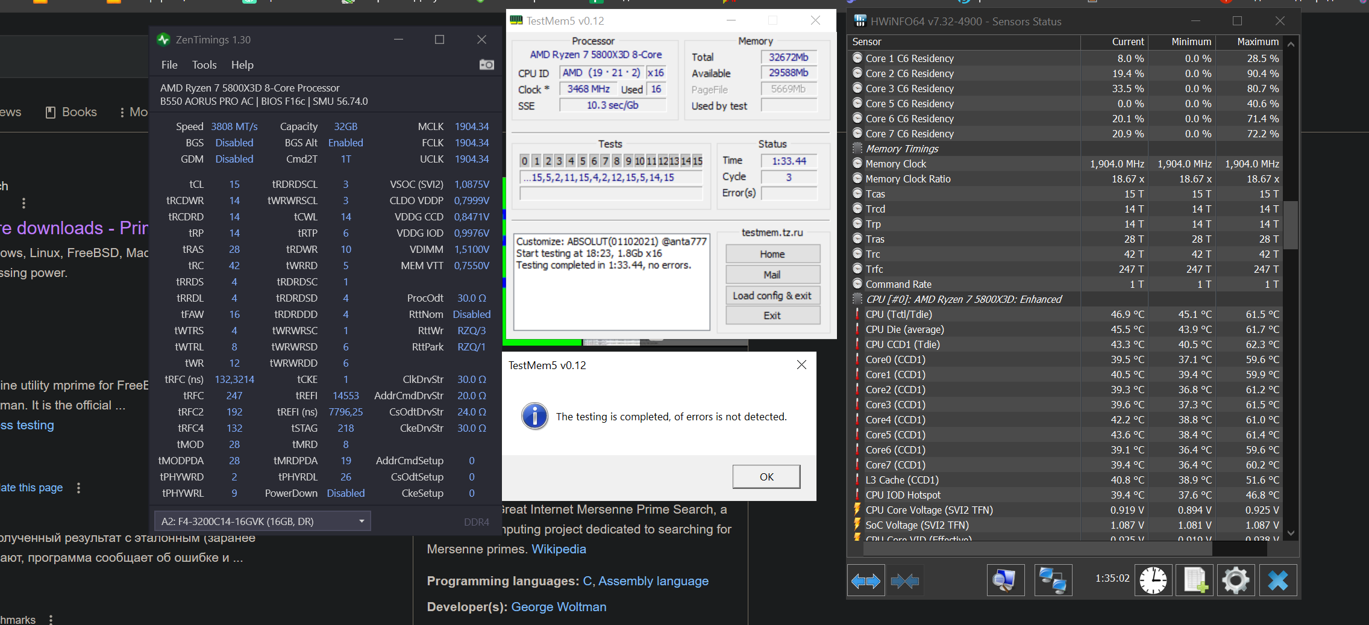Close the TestMem5 completion dialog with X
This screenshot has height=625, width=1369.
801,365
